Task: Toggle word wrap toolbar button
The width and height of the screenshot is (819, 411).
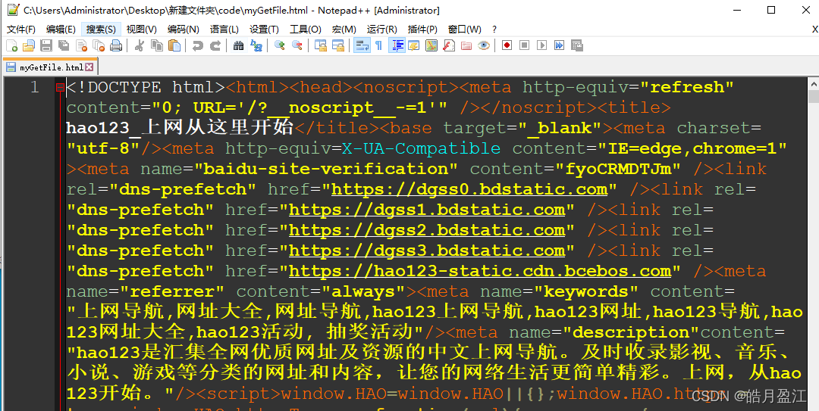Action: (362, 46)
